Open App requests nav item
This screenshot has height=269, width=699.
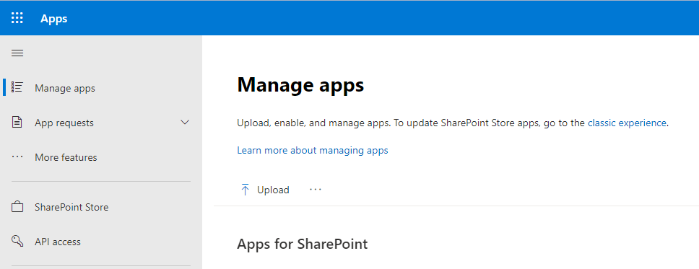click(64, 123)
